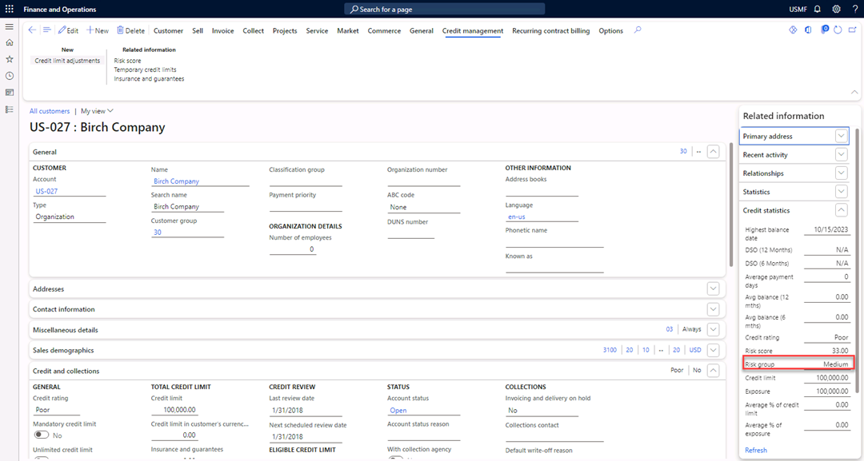Expand the Miscellaneous details fast tab
The height and width of the screenshot is (461, 864).
pyautogui.click(x=713, y=329)
